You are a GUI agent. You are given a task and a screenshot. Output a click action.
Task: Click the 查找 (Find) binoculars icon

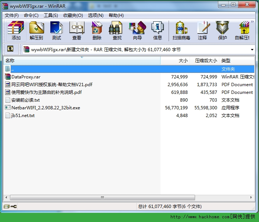[115, 28]
